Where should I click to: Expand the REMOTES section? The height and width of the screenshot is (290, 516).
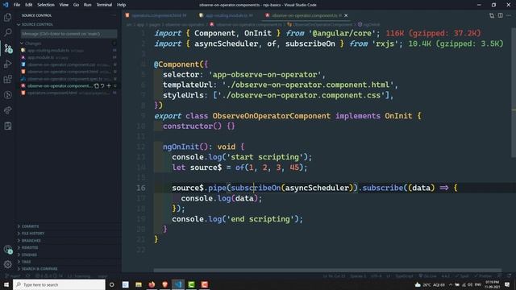[x=69, y=247]
